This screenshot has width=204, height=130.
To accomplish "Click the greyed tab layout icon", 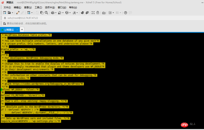I will (117, 12).
